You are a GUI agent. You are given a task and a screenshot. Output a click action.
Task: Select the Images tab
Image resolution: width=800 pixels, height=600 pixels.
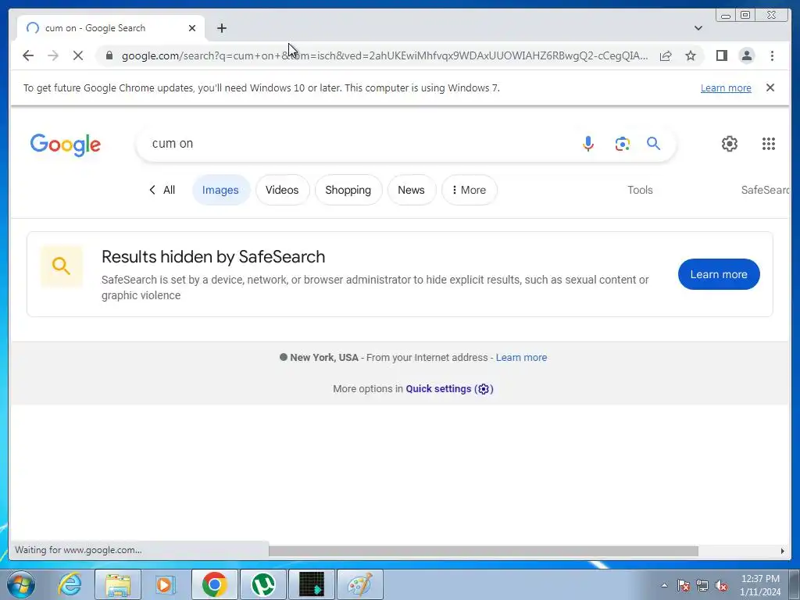(x=220, y=190)
